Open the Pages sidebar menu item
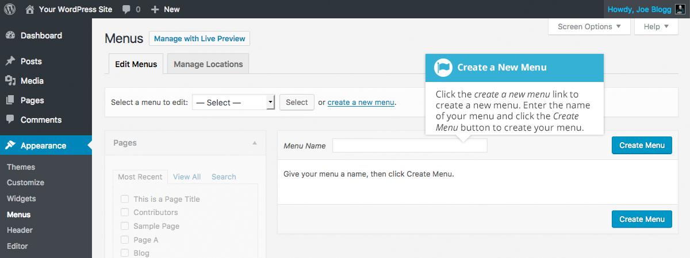The height and width of the screenshot is (258, 690). [46, 100]
